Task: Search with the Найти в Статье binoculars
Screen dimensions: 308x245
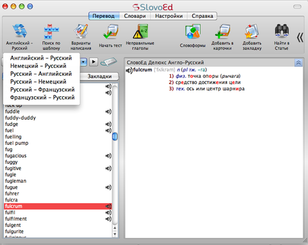Action: pyautogui.click(x=282, y=31)
